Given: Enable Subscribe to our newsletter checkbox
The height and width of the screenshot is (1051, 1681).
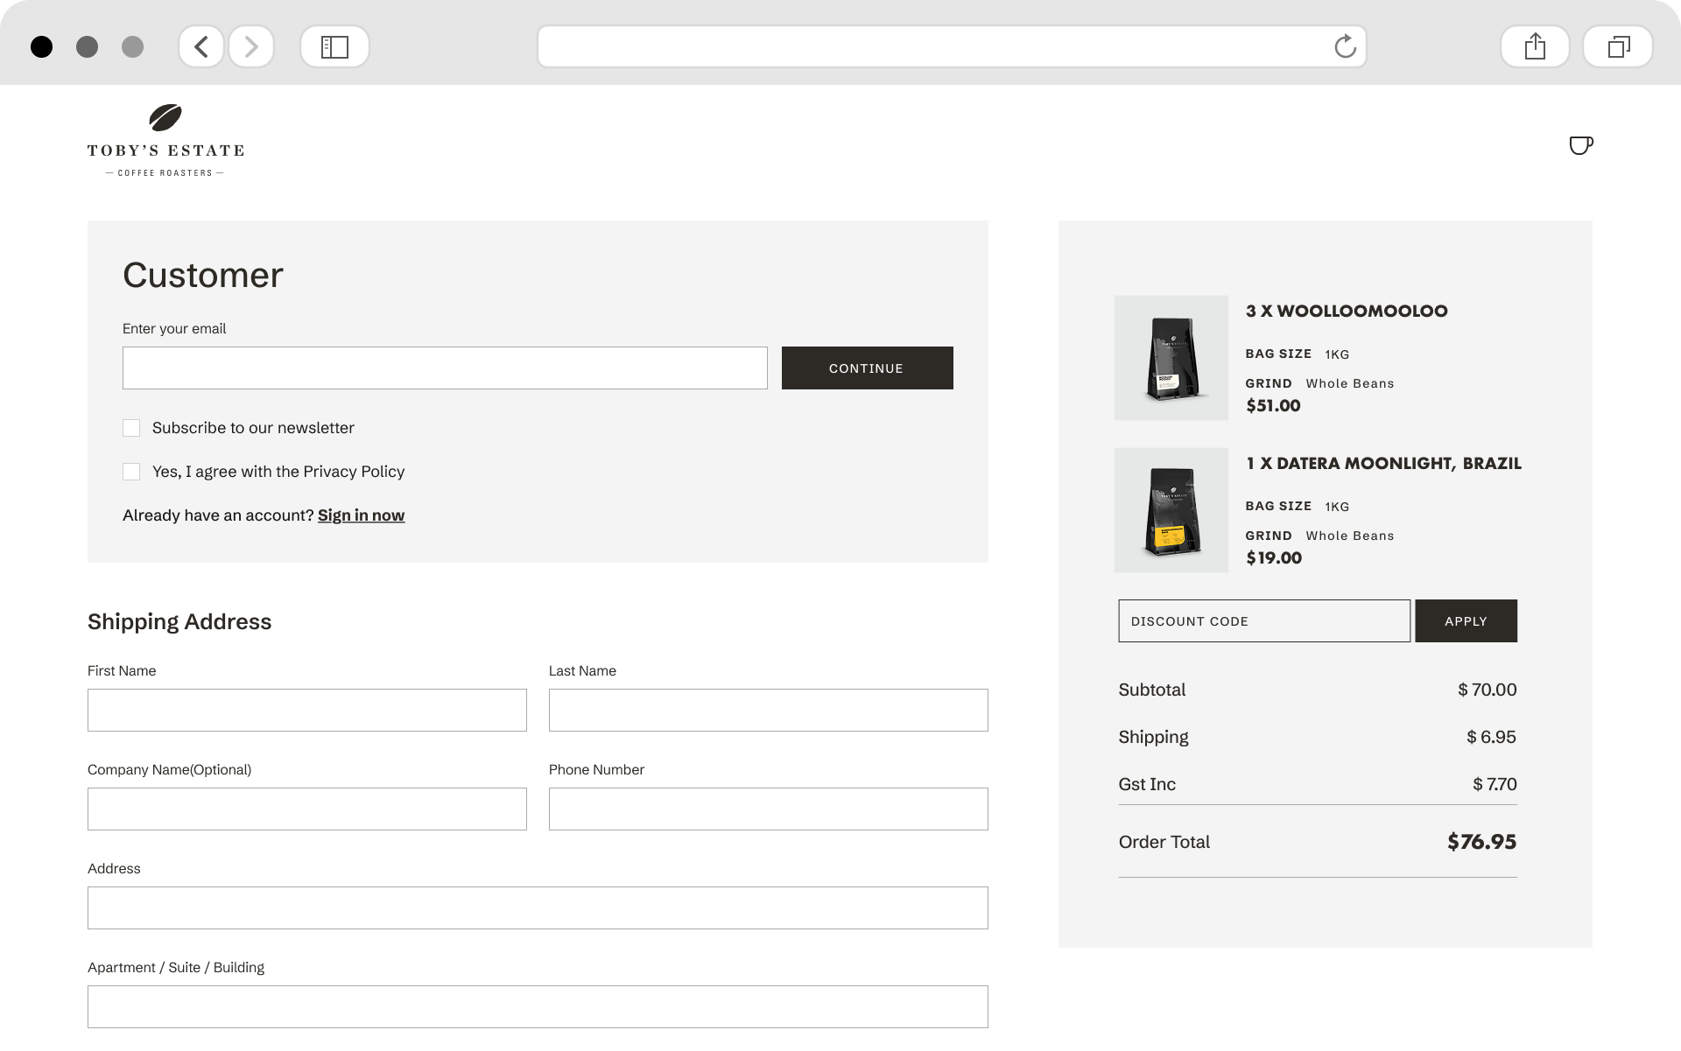Looking at the screenshot, I should [x=131, y=428].
